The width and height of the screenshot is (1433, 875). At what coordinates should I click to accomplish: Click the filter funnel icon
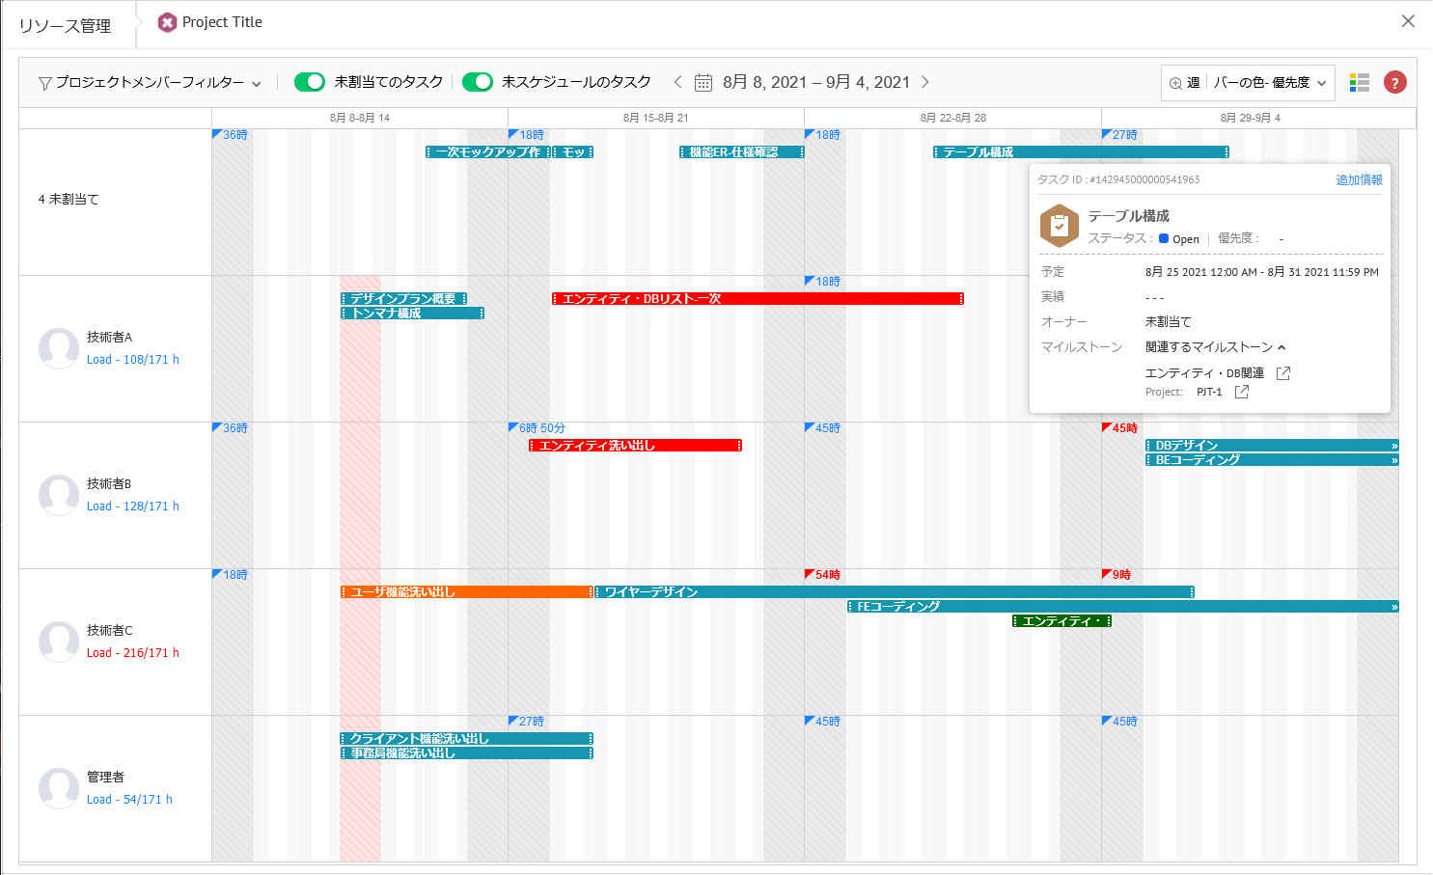(44, 82)
